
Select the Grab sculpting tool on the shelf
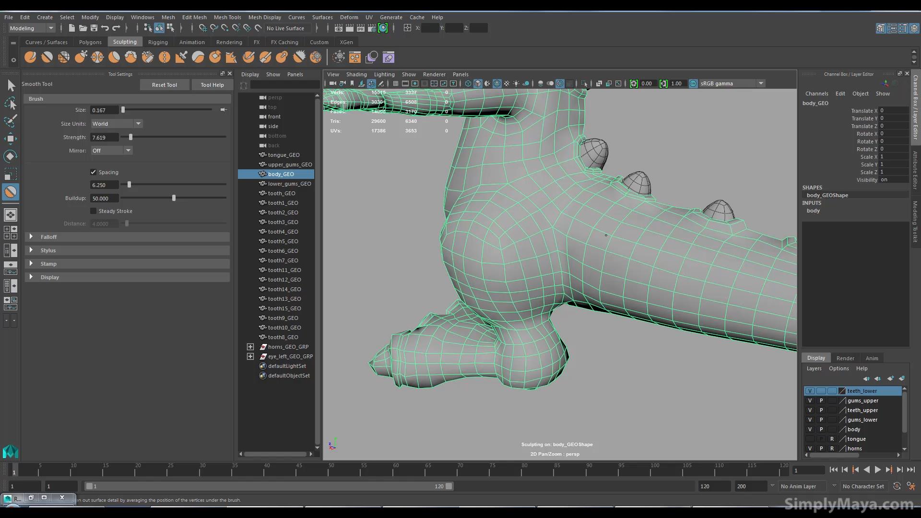(81, 58)
